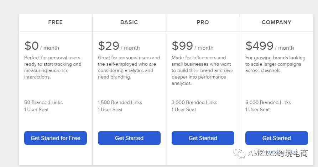Select the BASIC plan header

point(129,22)
